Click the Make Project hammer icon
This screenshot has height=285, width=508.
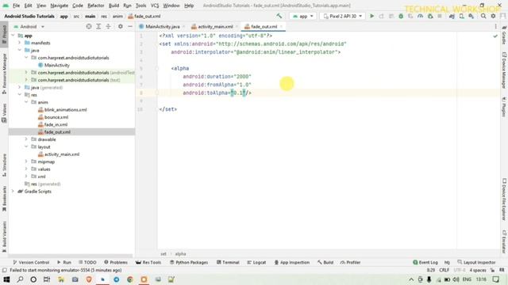(x=279, y=16)
